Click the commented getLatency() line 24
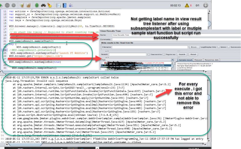 pyautogui.click(x=32, y=50)
